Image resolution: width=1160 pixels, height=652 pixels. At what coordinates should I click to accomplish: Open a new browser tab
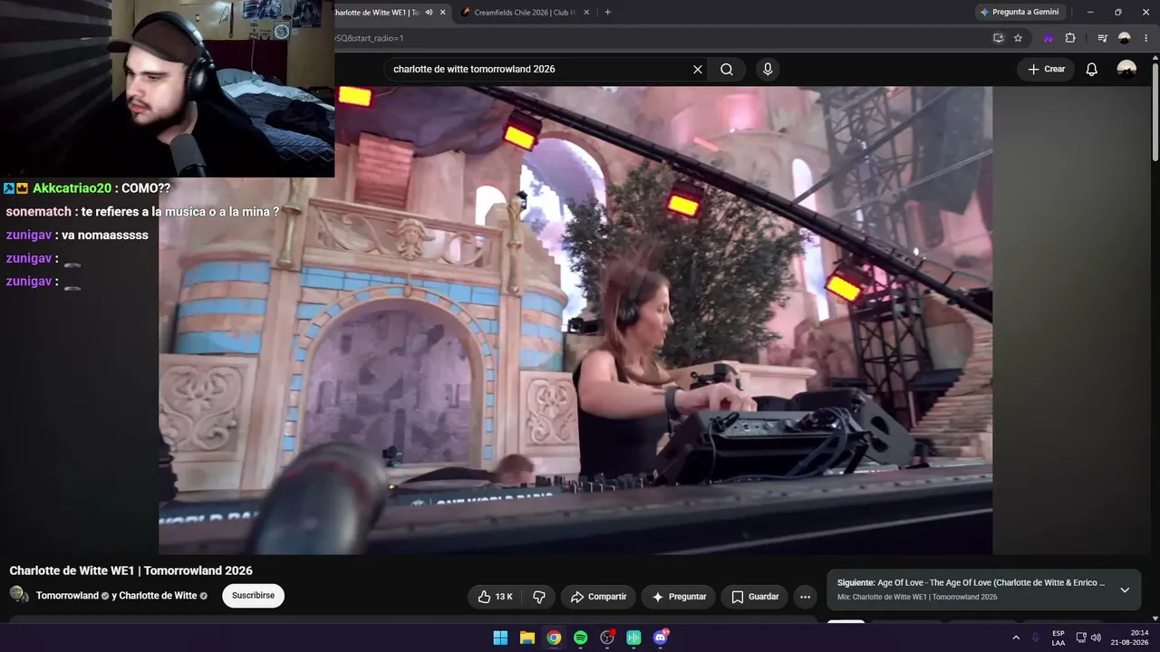coord(607,13)
